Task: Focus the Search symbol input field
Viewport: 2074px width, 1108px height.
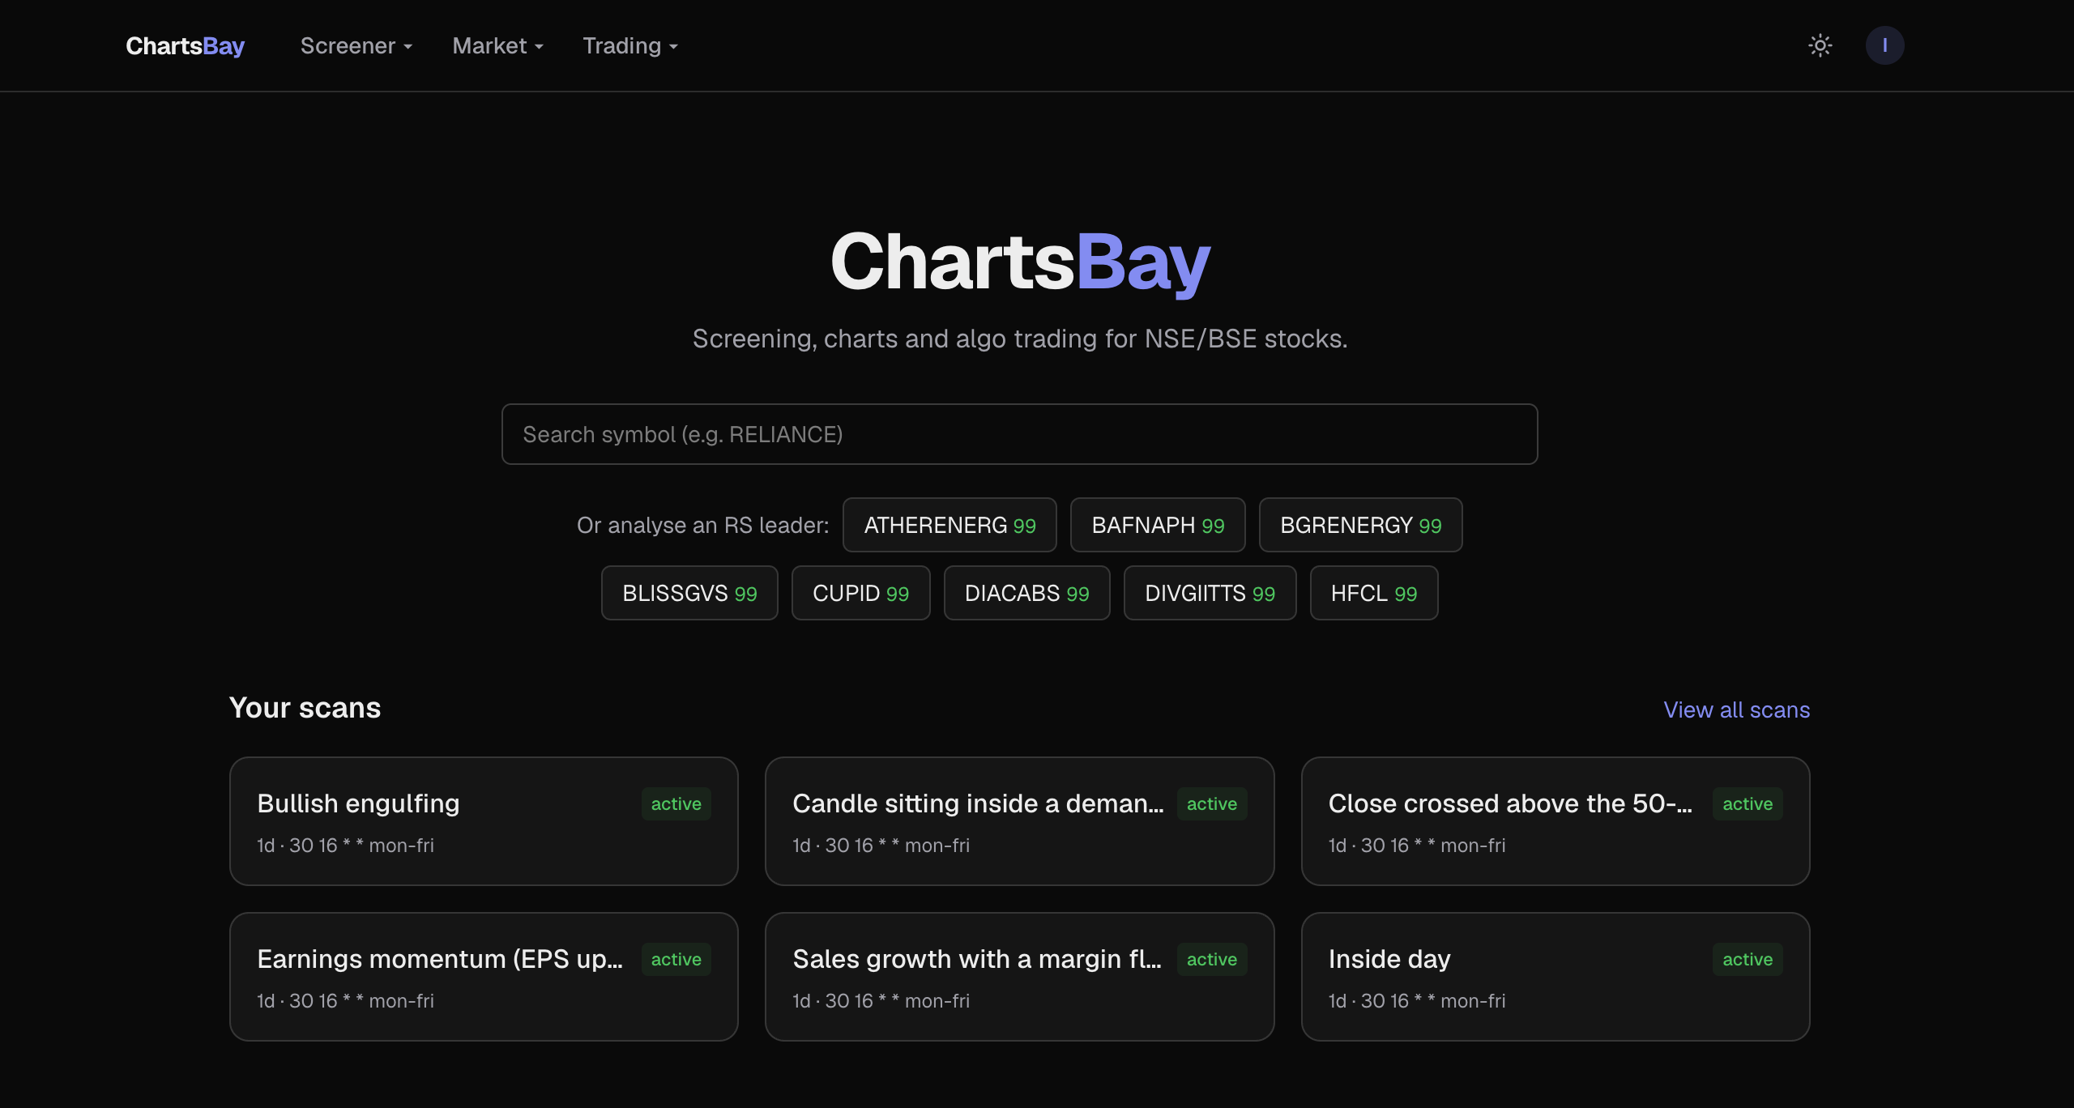Action: coord(1019,434)
